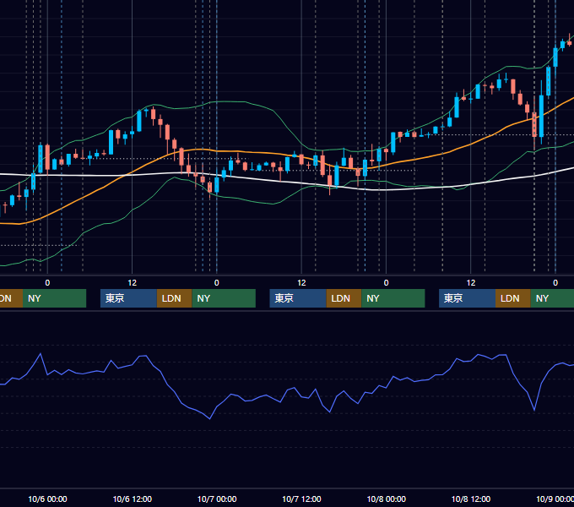Click hour label 0 above 10/8 00:00

point(387,283)
